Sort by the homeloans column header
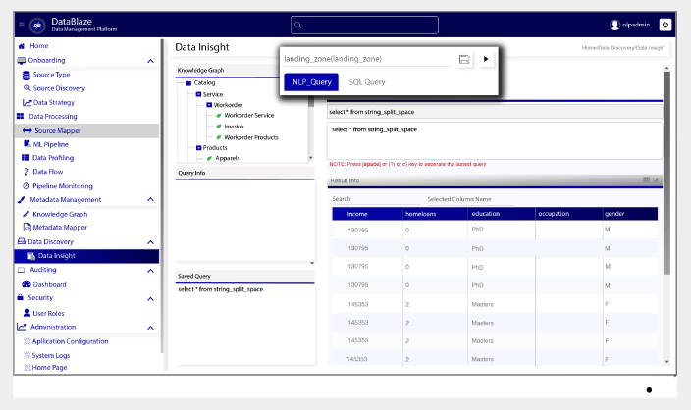The width and height of the screenshot is (691, 410). coord(420,214)
